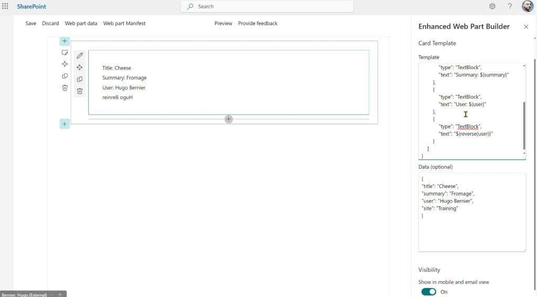Add a new section above with plus
The image size is (537, 297).
[65, 41]
